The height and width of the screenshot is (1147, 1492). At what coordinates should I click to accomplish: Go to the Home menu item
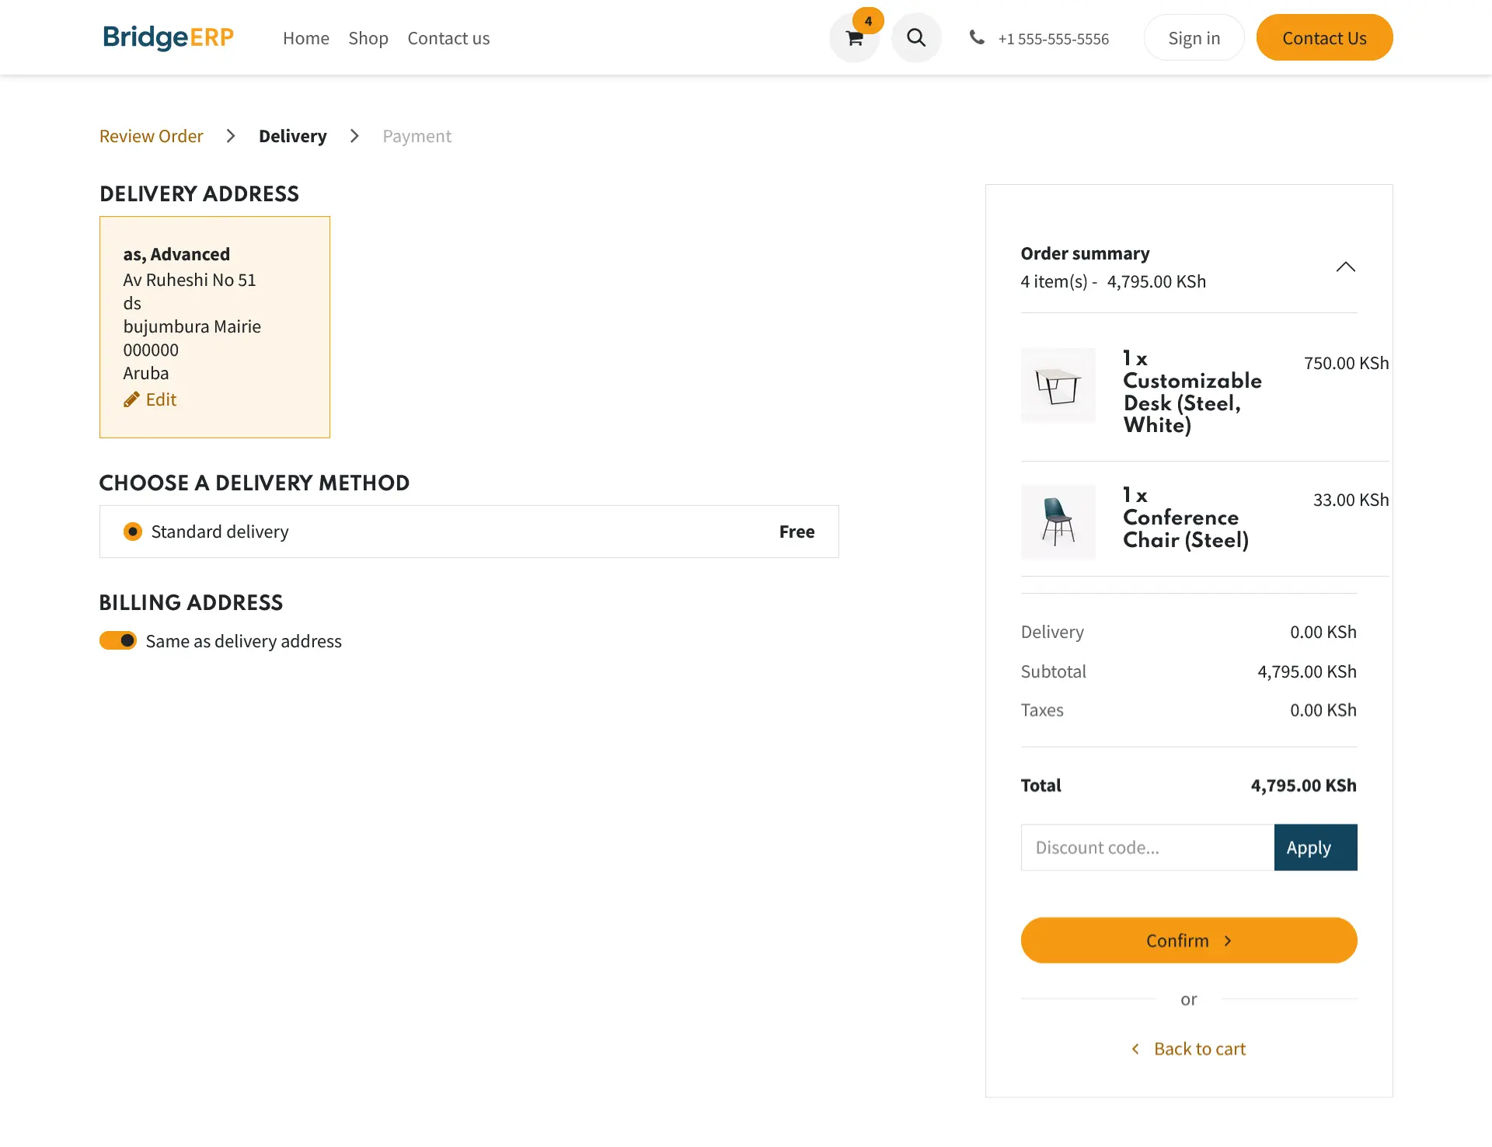(x=305, y=38)
